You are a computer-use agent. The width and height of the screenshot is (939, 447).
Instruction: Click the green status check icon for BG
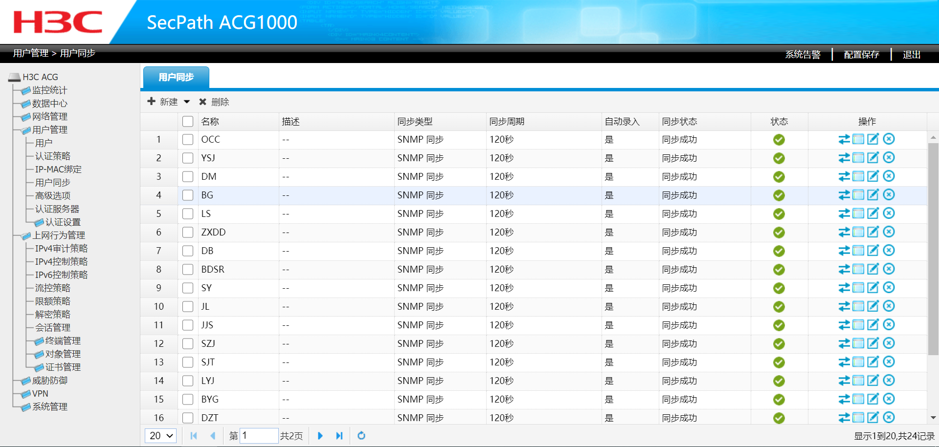[x=779, y=195]
